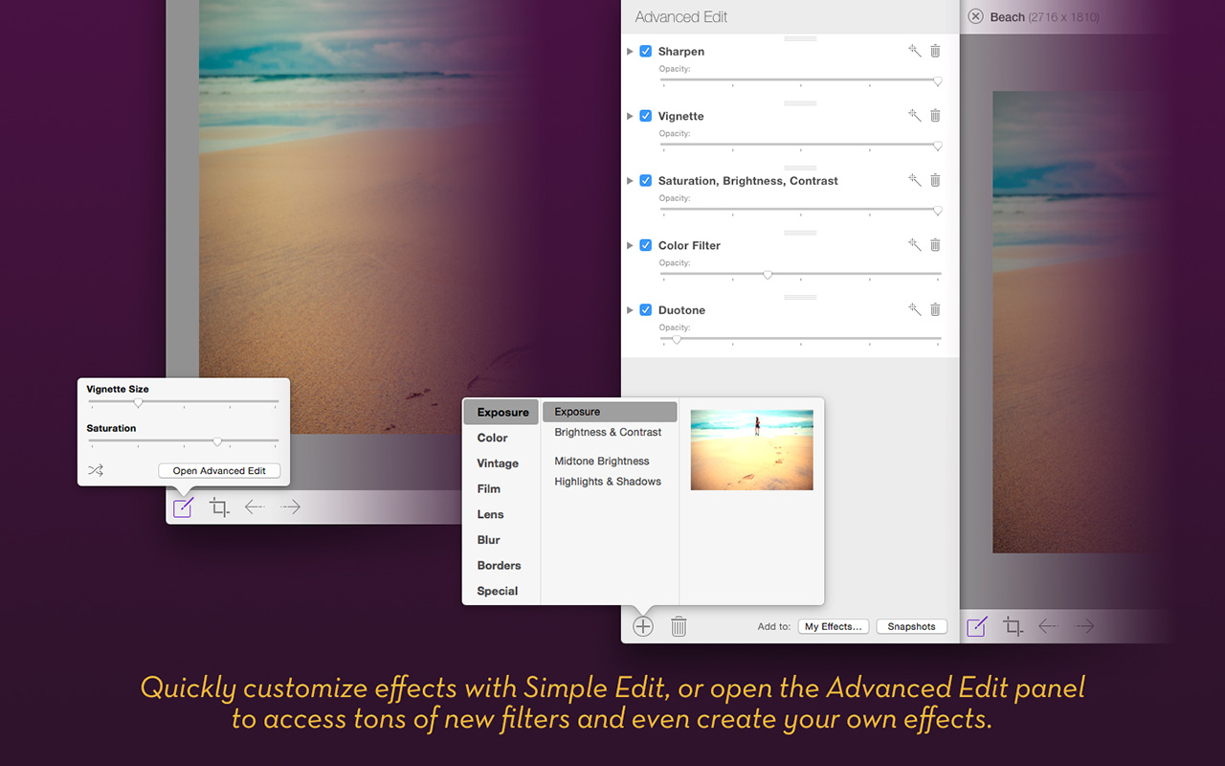The width and height of the screenshot is (1225, 766).
Task: Click the Open Advanced Edit button
Action: 219,470
